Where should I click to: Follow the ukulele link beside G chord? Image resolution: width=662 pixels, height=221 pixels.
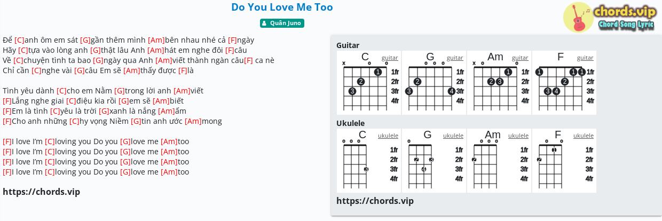pos(453,136)
